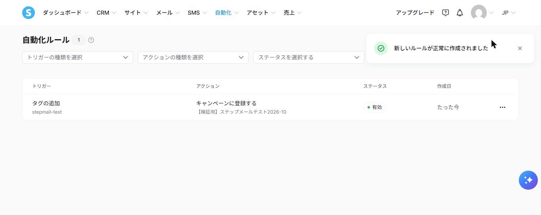This screenshot has height=215, width=541.
Task: Open the help question mark icon in header
Action: pos(446,13)
